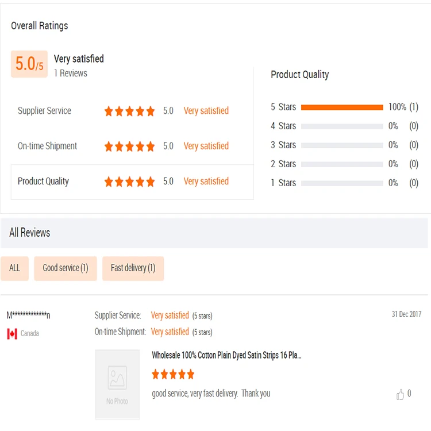Select the ALL reviews filter

pos(14,268)
